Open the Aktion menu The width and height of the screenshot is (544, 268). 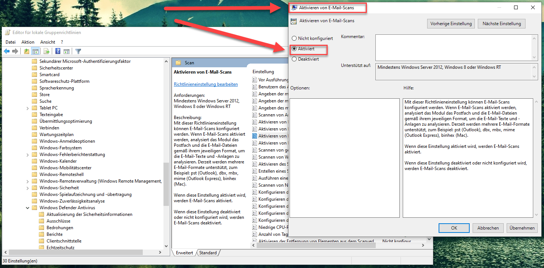pyautogui.click(x=28, y=42)
